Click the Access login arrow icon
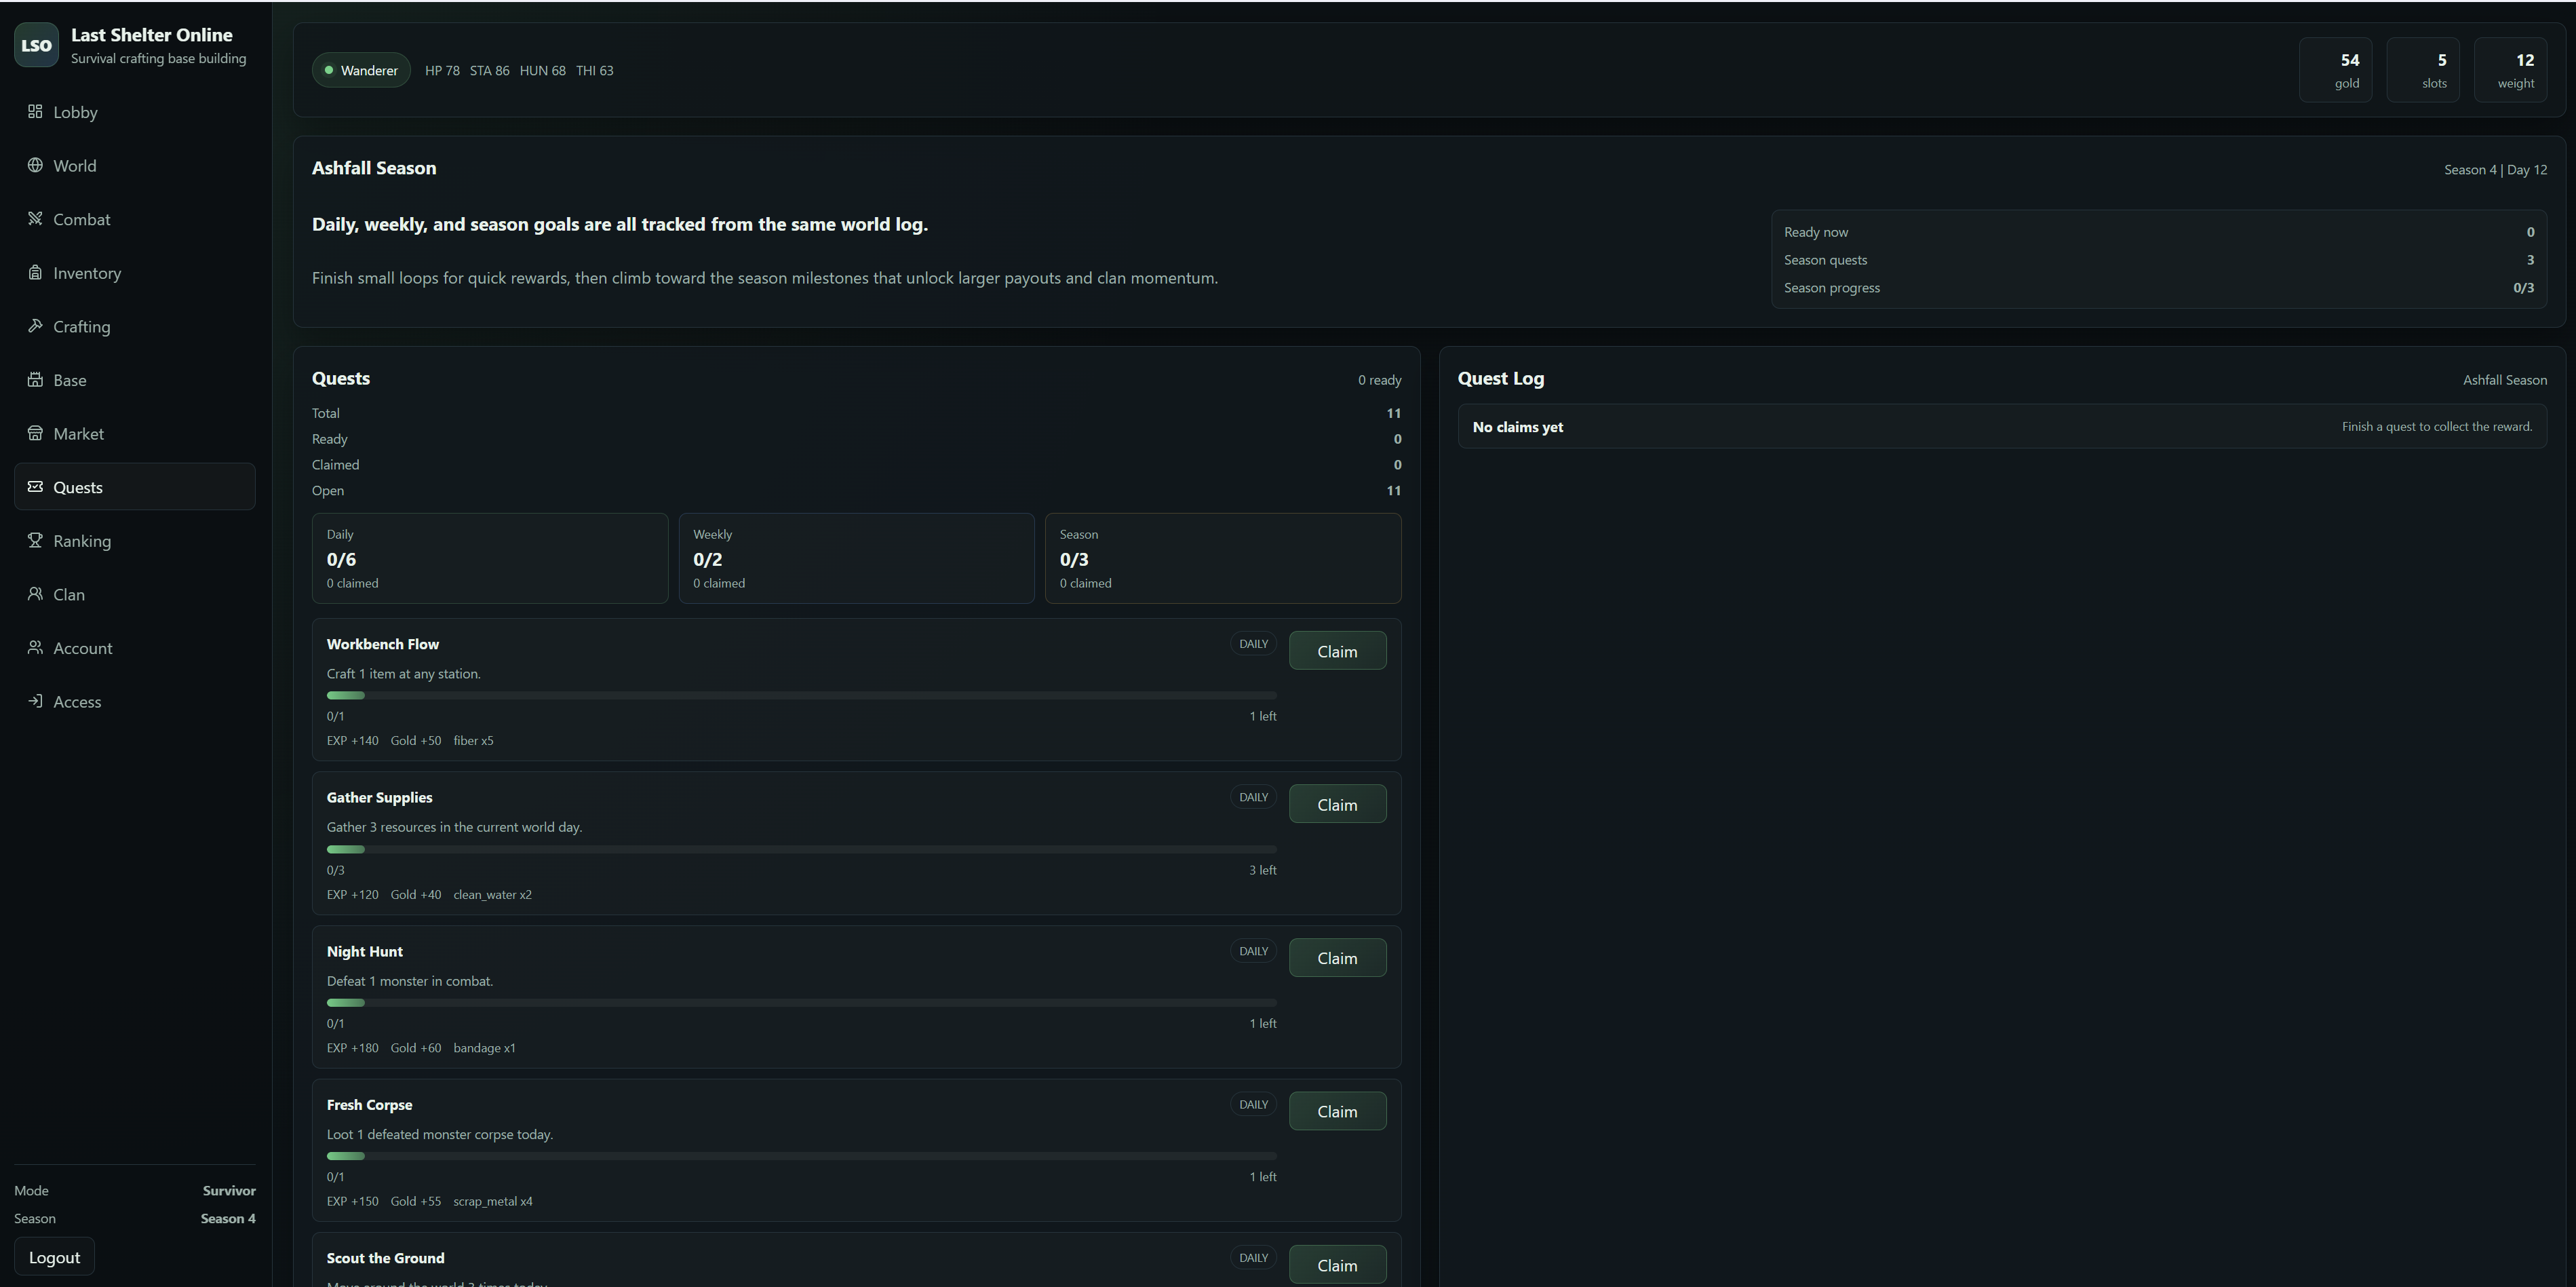The width and height of the screenshot is (2576, 1287). 35,701
